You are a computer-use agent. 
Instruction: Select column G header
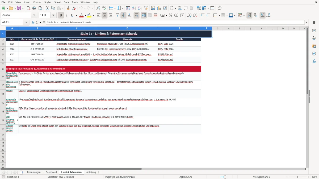coord(217,28)
